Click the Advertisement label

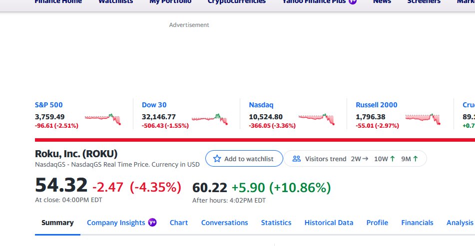click(189, 25)
